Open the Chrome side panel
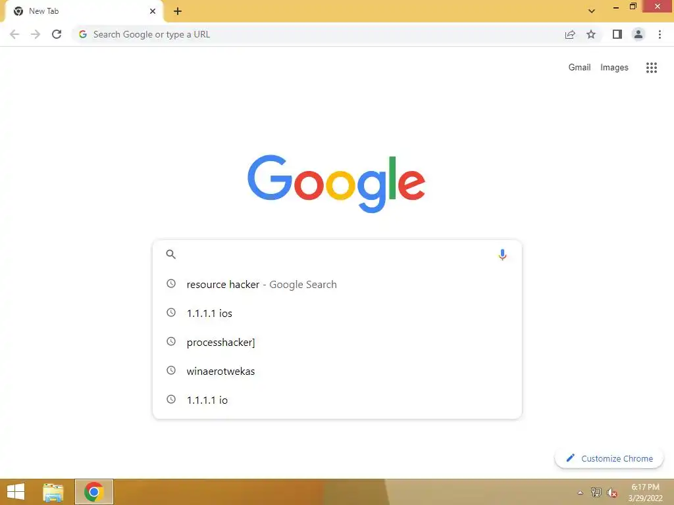This screenshot has width=674, height=505. point(617,34)
